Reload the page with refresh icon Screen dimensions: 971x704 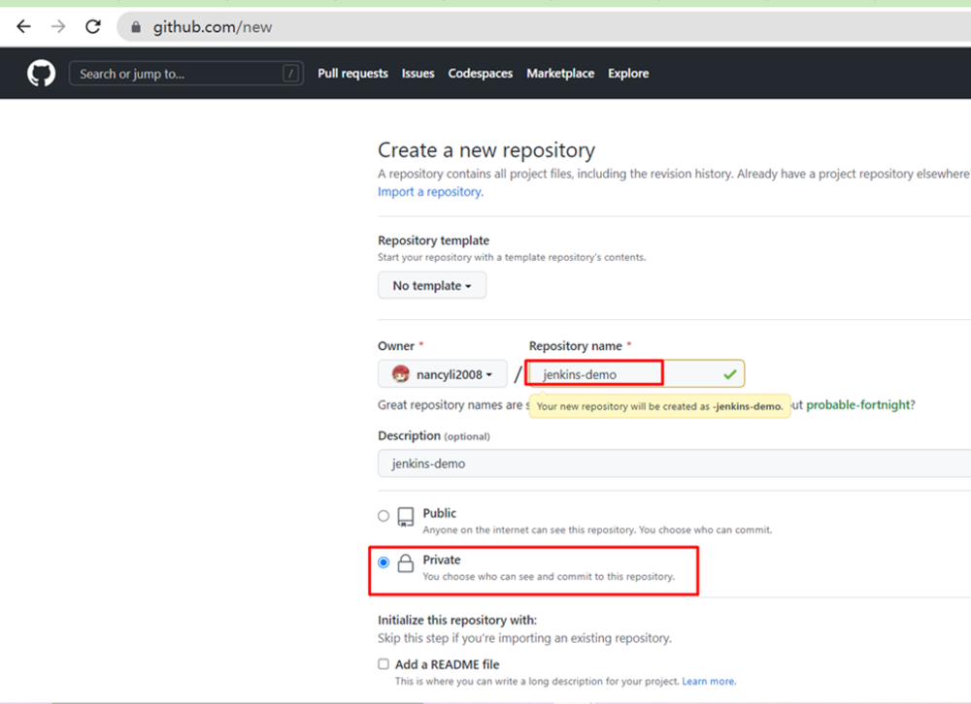pyautogui.click(x=93, y=27)
